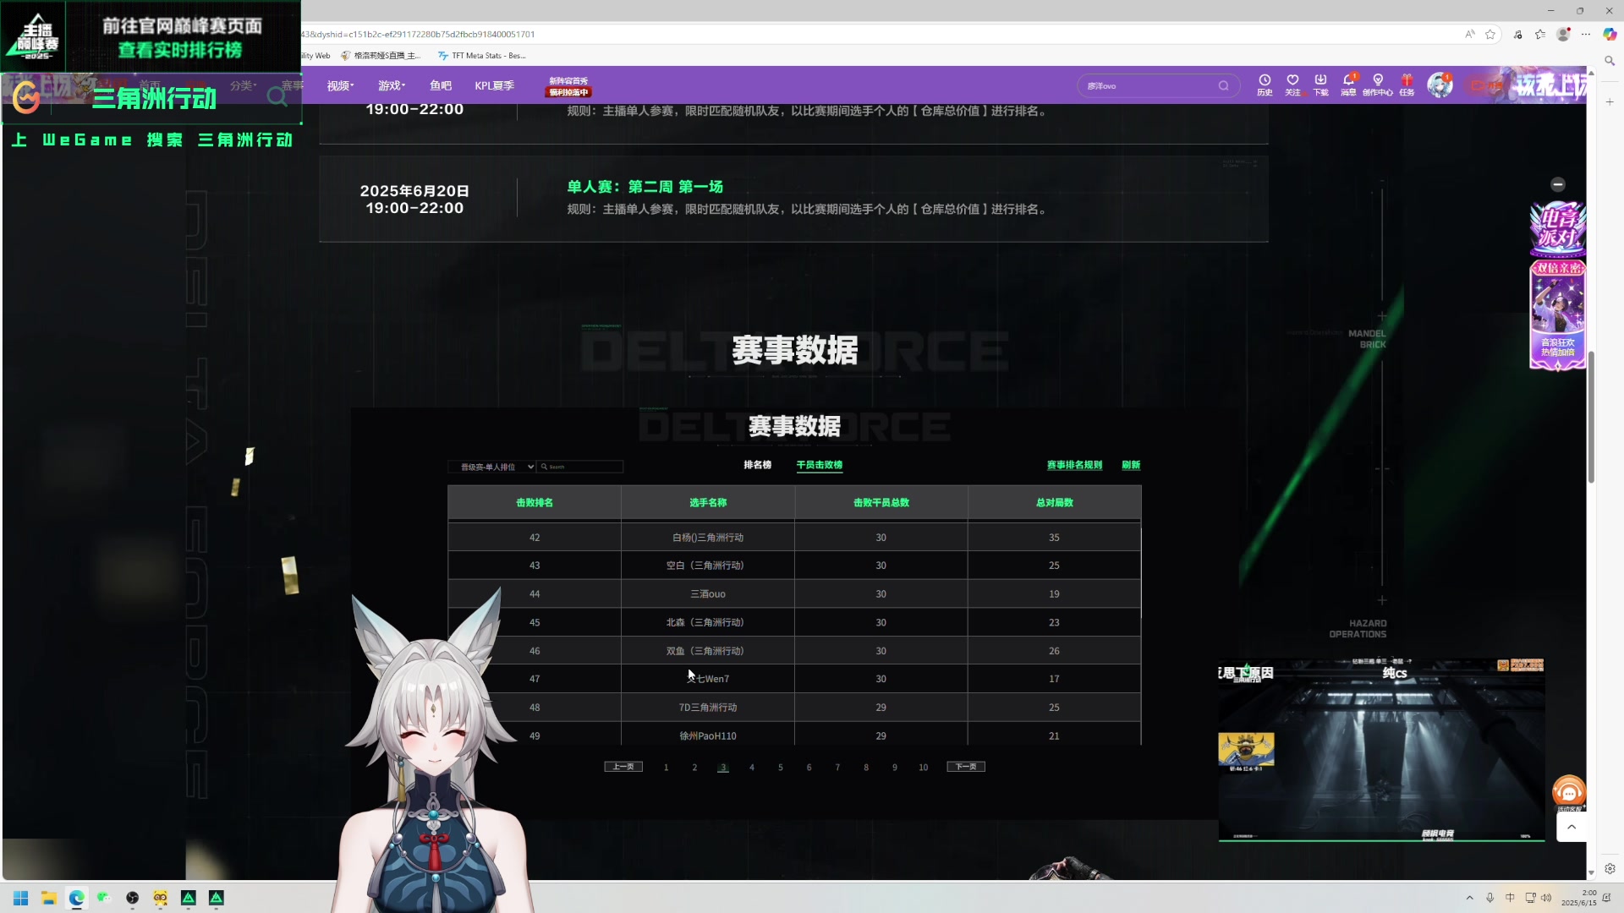
Task: Click the back-to-top arrow button
Action: pos(1572,827)
